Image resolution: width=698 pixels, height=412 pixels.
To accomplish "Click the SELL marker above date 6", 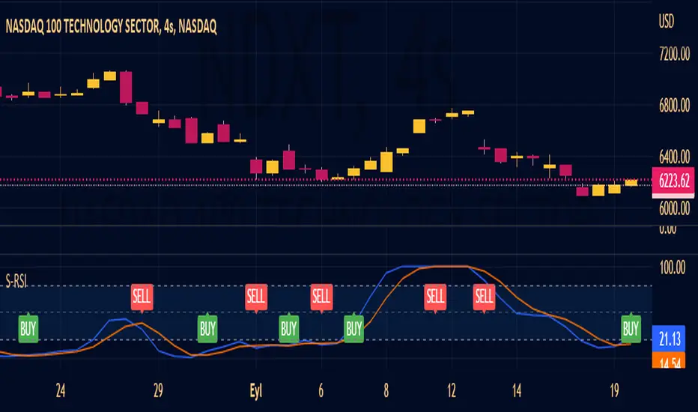I will [x=321, y=297].
